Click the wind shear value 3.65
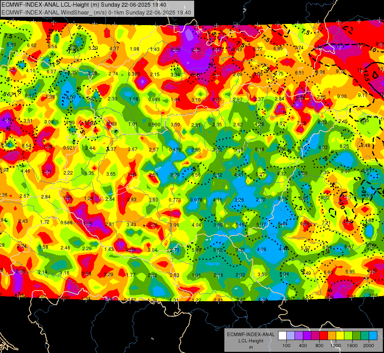 coord(111,174)
